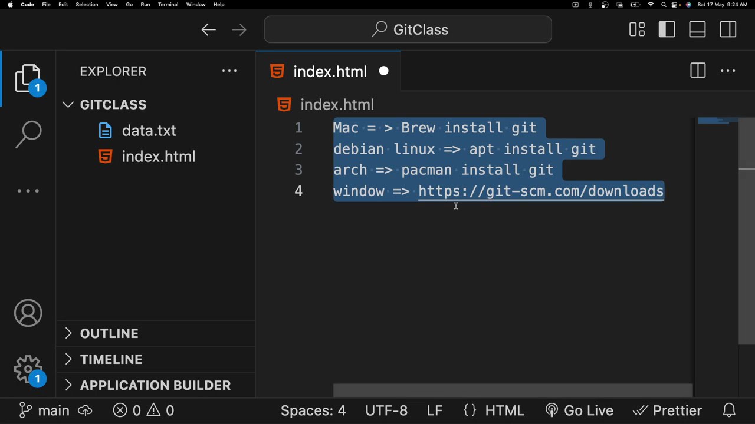
Task: Open Explorer views and more actions
Action: point(229,71)
